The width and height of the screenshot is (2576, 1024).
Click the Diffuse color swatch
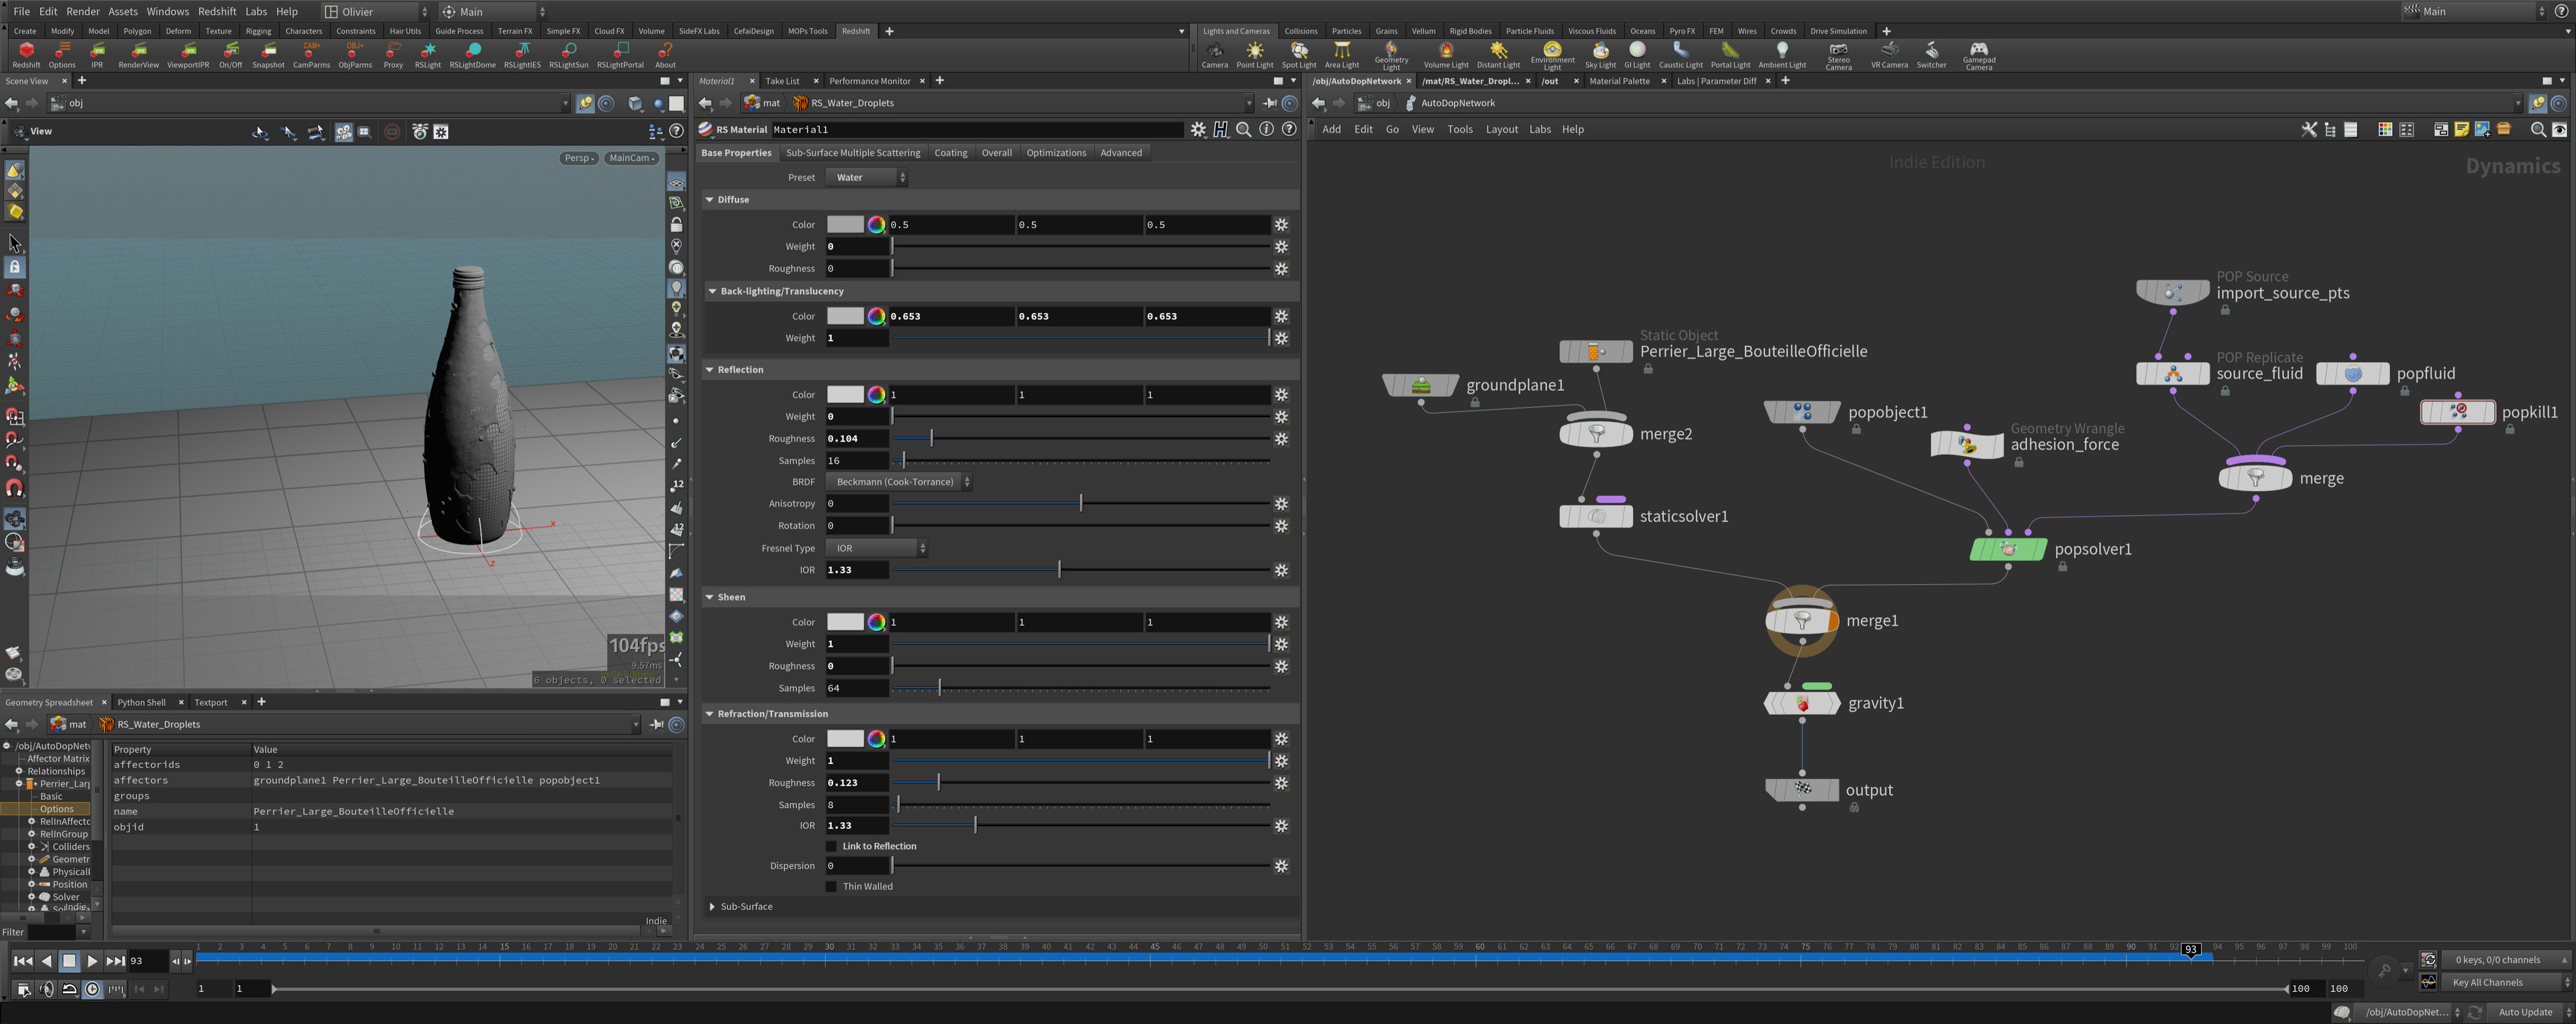pyautogui.click(x=845, y=225)
